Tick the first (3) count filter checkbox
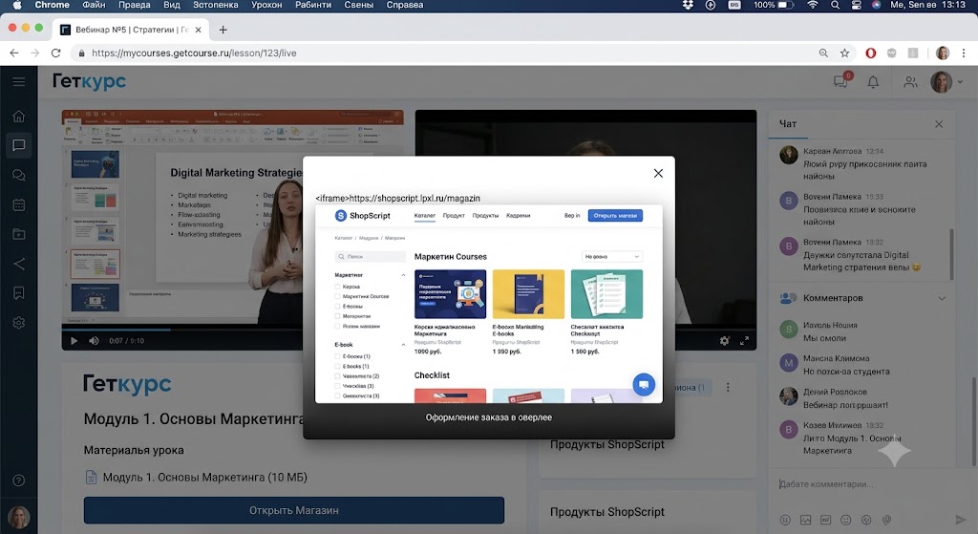The height and width of the screenshot is (534, 978). coord(337,386)
